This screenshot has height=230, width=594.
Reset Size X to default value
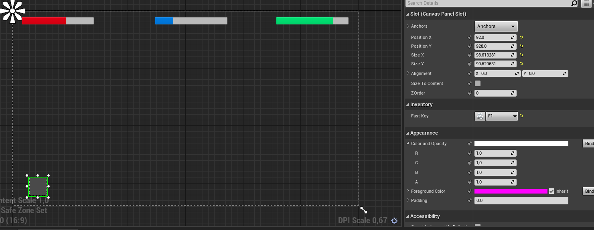pos(521,55)
